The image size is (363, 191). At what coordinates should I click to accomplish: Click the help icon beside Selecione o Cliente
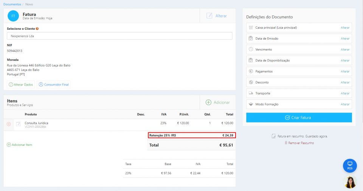(x=37, y=29)
